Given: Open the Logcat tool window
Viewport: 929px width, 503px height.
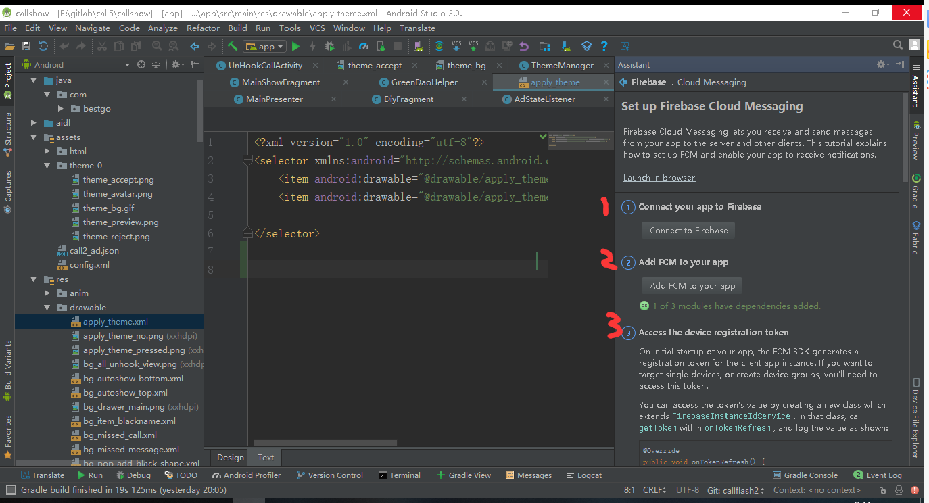Looking at the screenshot, I should pos(583,475).
